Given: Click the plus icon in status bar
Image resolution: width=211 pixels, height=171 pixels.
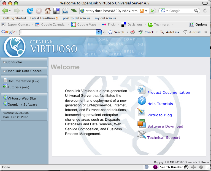Looking at the screenshot, I should pos(193,167).
